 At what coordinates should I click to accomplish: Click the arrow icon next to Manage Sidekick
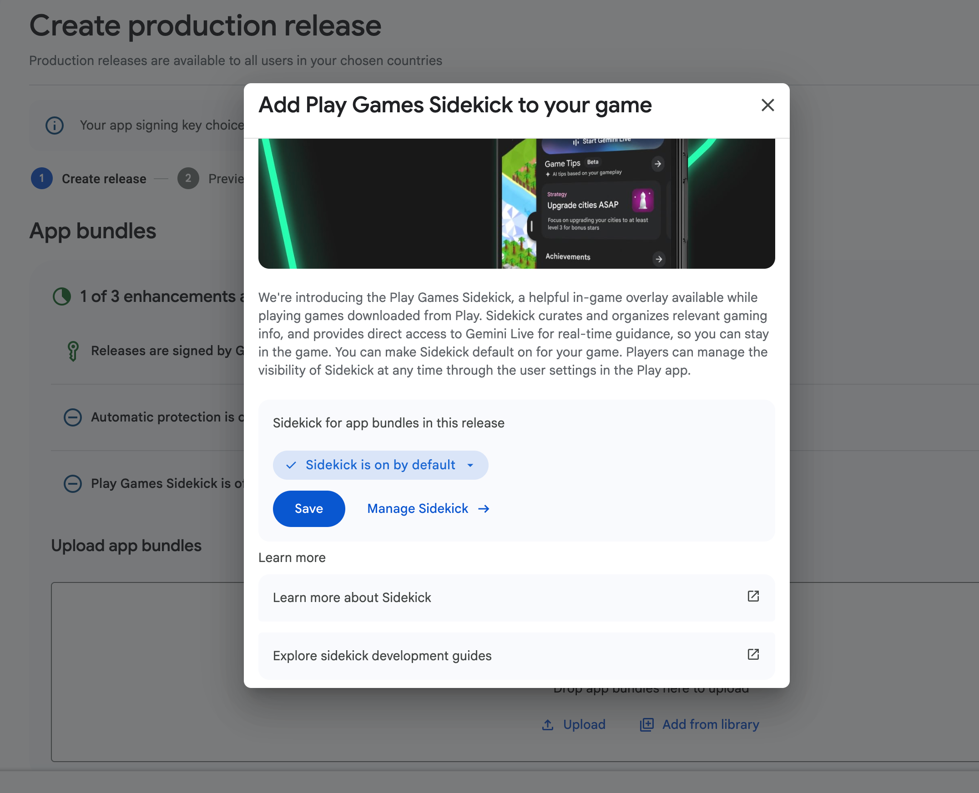pyautogui.click(x=484, y=508)
